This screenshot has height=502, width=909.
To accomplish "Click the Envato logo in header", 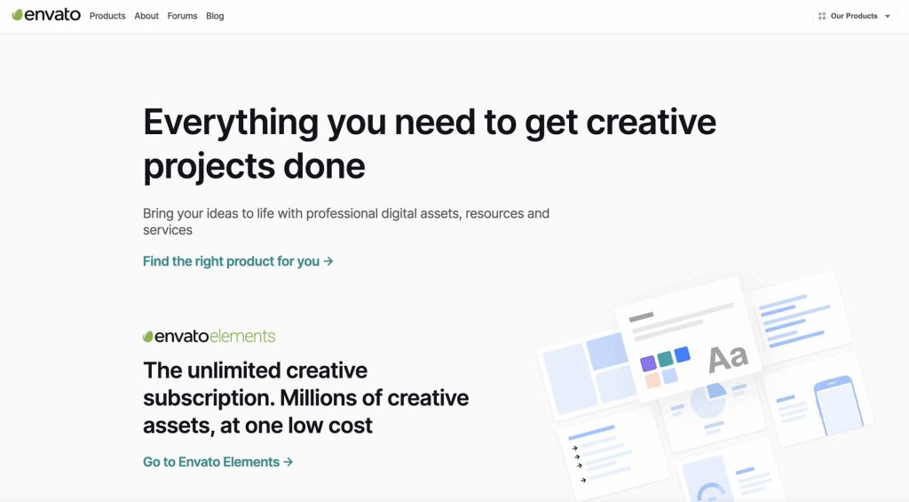I will 46,15.
